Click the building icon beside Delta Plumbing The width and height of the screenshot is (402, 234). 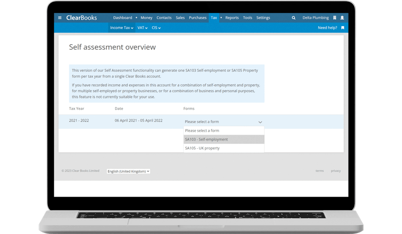335,18
